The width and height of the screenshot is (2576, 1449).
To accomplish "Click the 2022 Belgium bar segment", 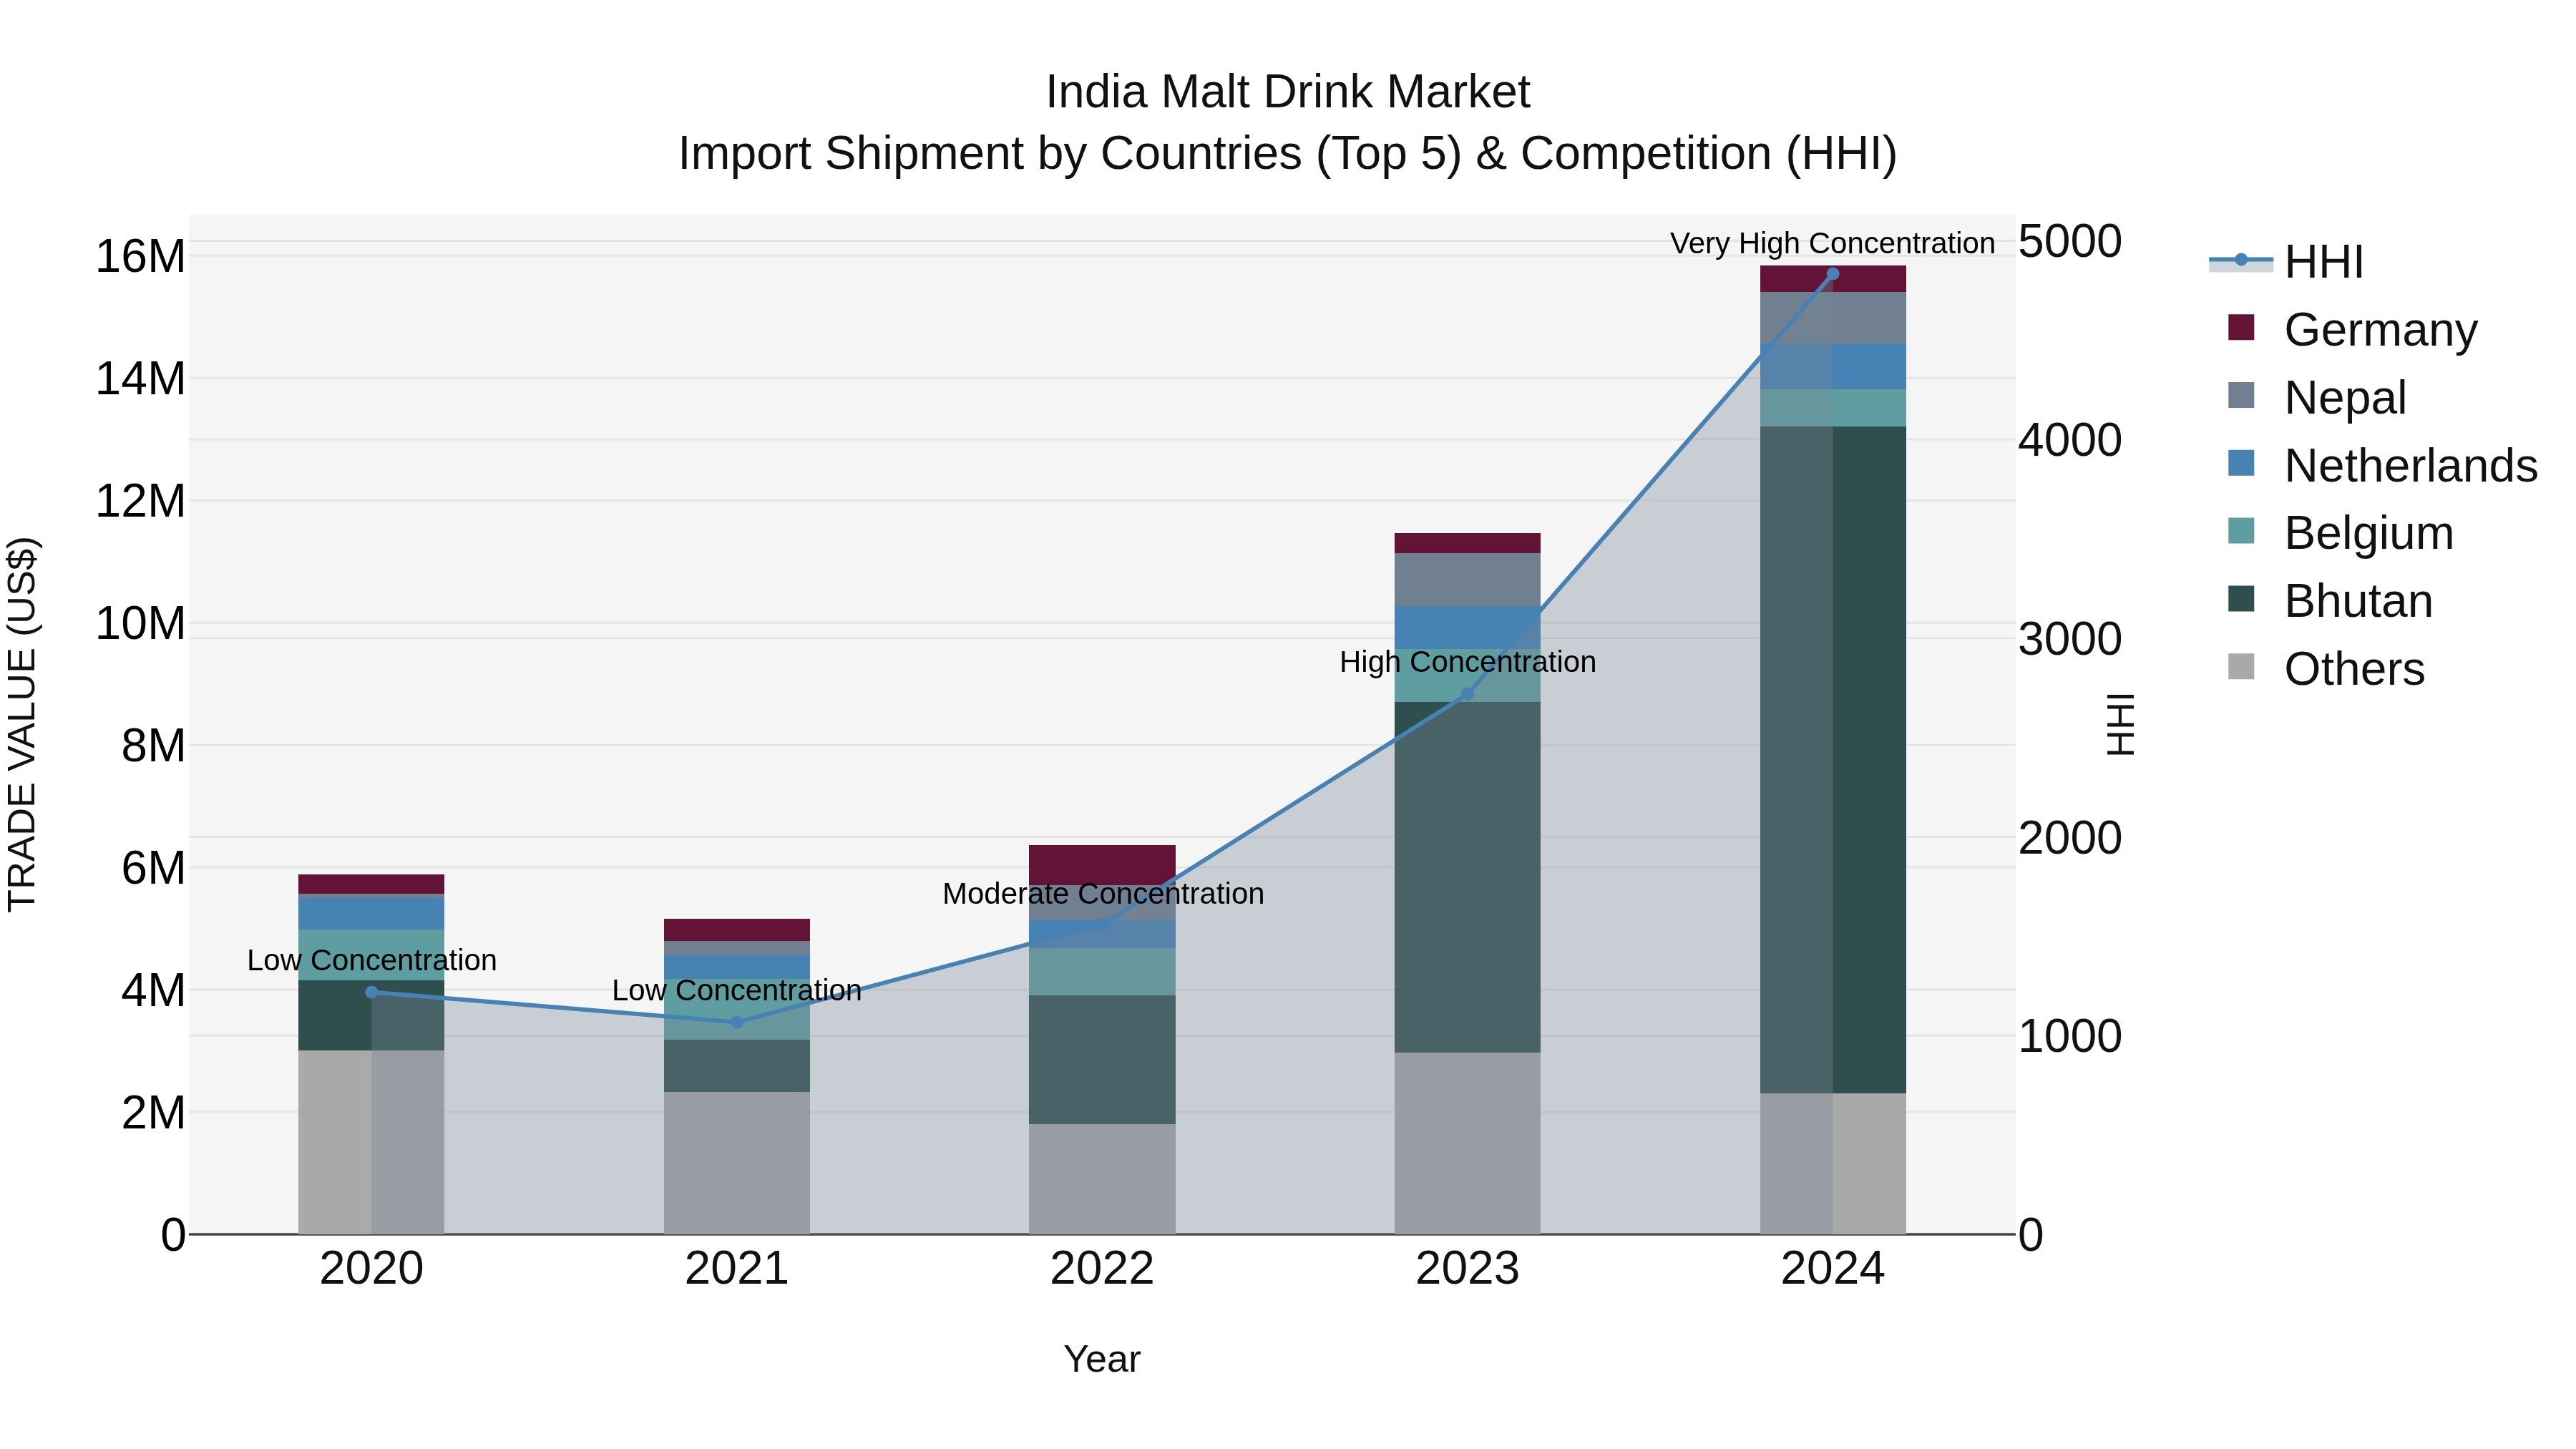I will pyautogui.click(x=1102, y=972).
